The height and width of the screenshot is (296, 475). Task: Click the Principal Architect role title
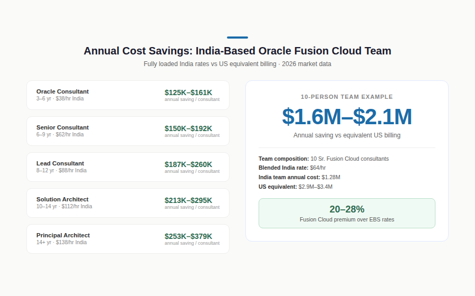coord(63,235)
